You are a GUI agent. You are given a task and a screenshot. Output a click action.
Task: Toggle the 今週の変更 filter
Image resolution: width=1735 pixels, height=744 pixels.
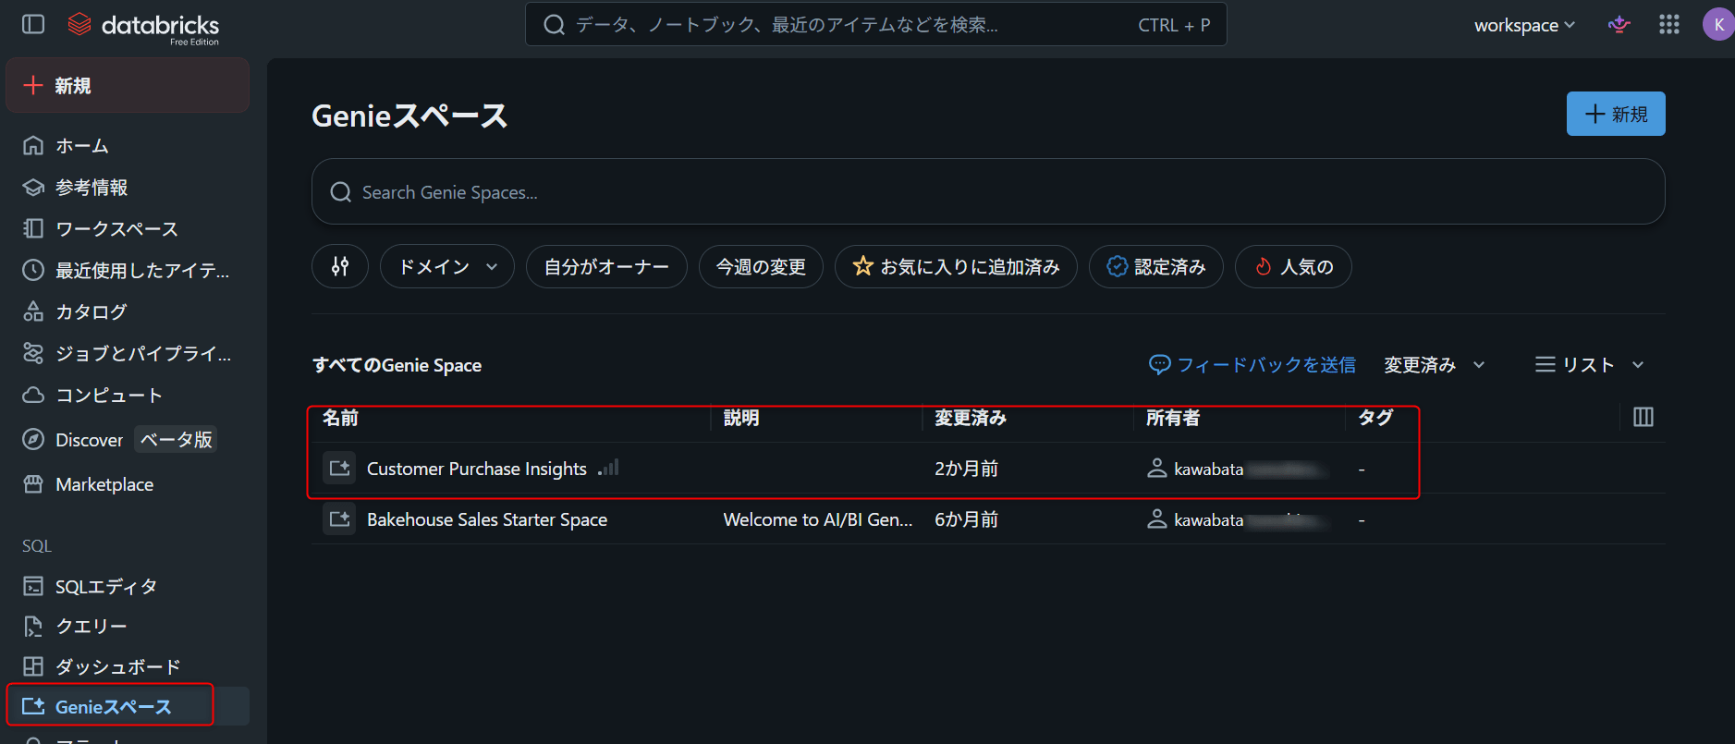[761, 266]
